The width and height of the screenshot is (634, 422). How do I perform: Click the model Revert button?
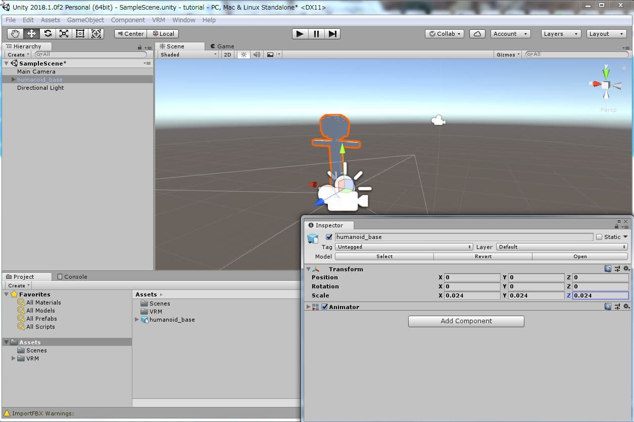click(483, 257)
